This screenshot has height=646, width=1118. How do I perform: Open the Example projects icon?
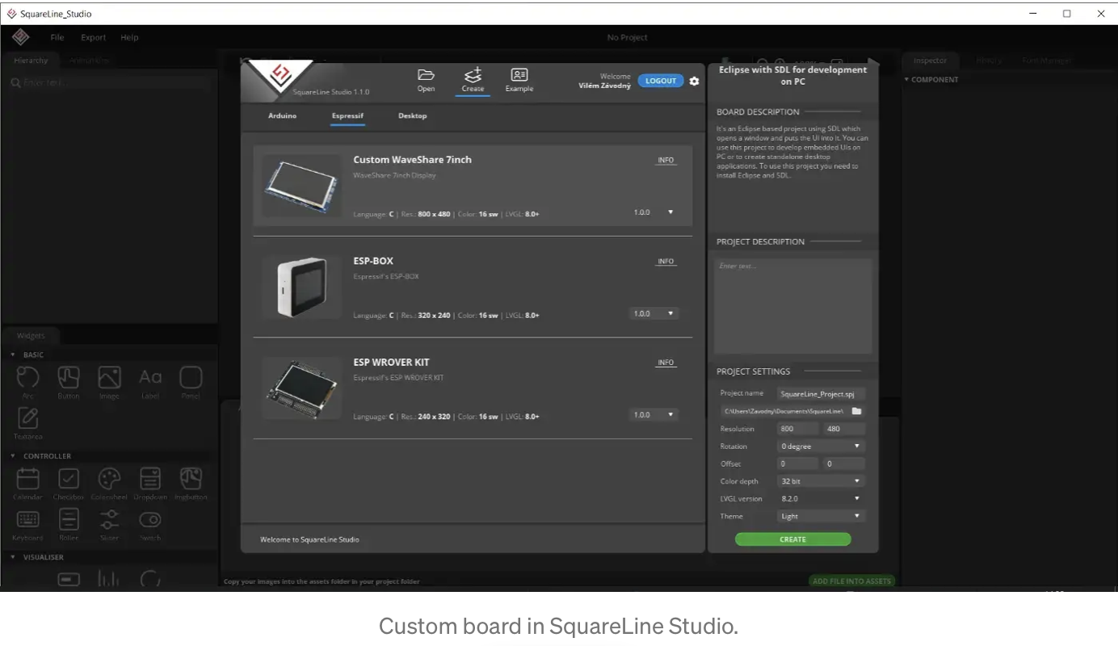tap(519, 76)
